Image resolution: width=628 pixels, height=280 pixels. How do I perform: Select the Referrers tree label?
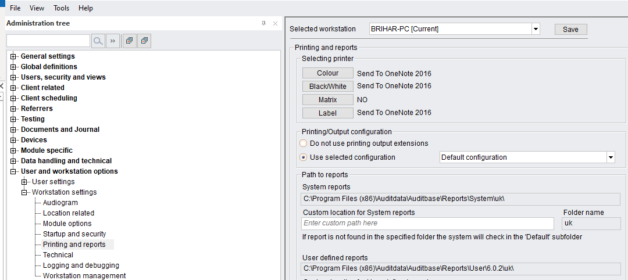(37, 109)
